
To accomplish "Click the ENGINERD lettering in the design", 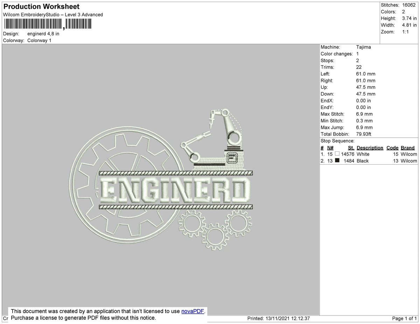I will [175, 190].
